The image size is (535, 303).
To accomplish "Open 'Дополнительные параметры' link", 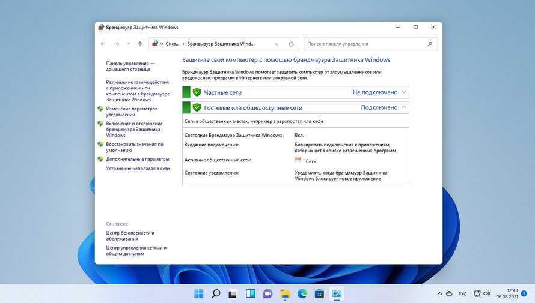I will [x=138, y=159].
